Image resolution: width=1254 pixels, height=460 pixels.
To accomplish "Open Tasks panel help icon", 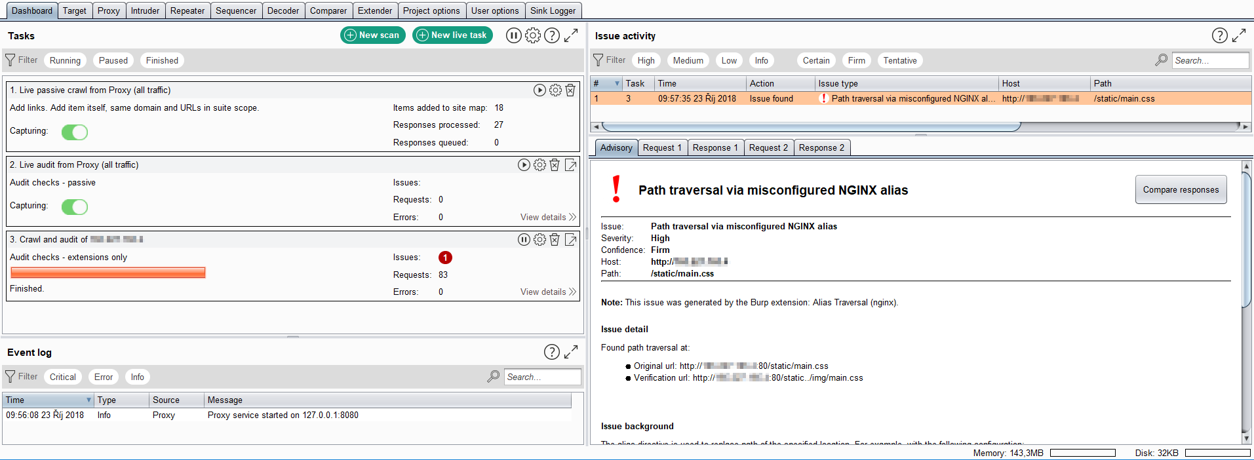I will (552, 35).
